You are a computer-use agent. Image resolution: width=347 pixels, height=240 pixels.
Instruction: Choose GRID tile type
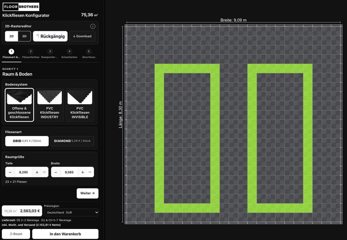[x=27, y=141]
